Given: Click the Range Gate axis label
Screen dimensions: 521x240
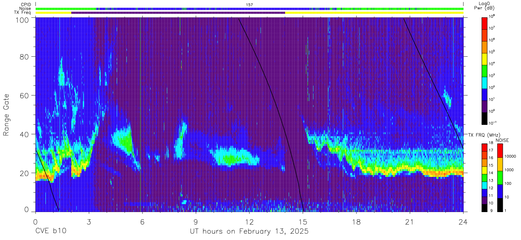Looking at the screenshot, I should (x=6, y=115).
